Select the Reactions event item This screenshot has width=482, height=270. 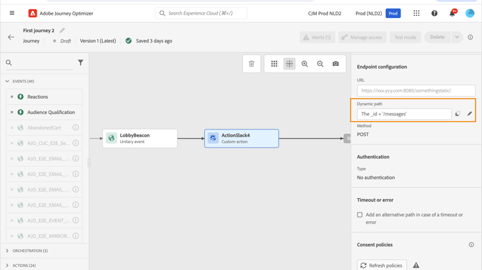point(37,97)
